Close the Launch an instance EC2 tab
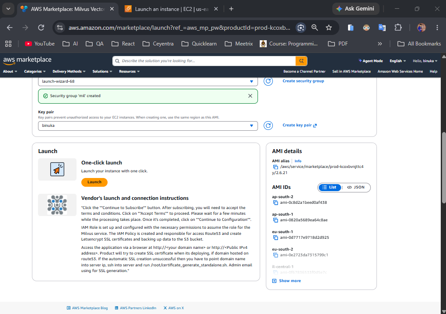 [x=216, y=9]
